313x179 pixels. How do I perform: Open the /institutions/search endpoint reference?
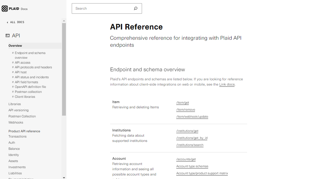pos(190,145)
